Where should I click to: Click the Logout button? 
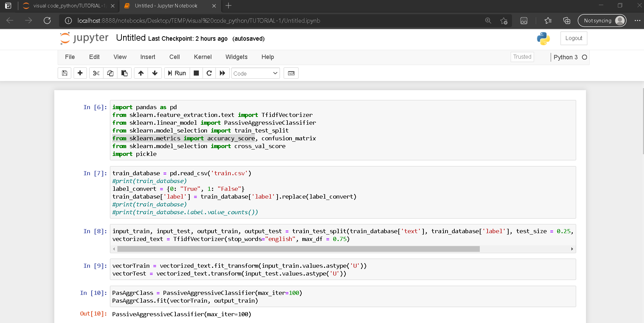pos(574,38)
